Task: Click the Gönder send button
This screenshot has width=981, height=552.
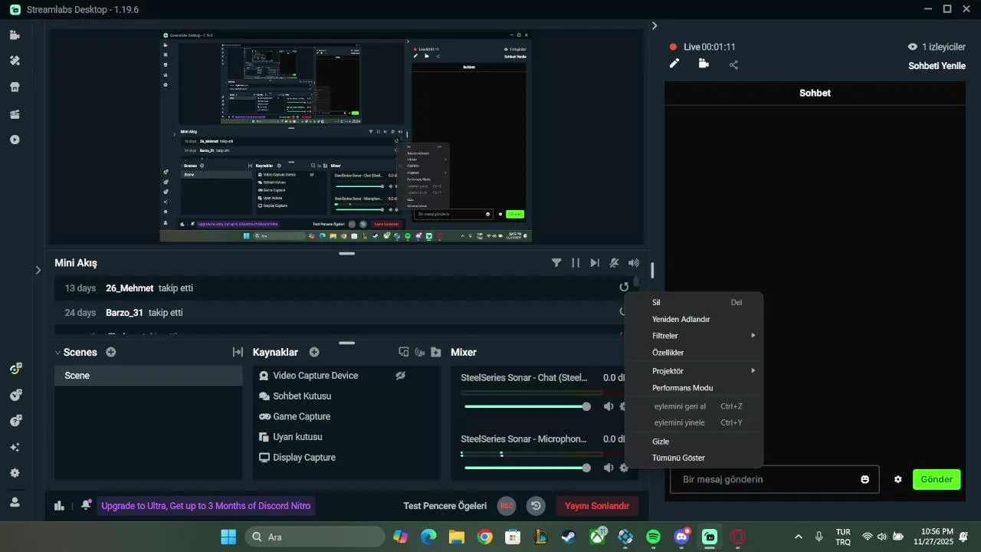Action: (937, 479)
